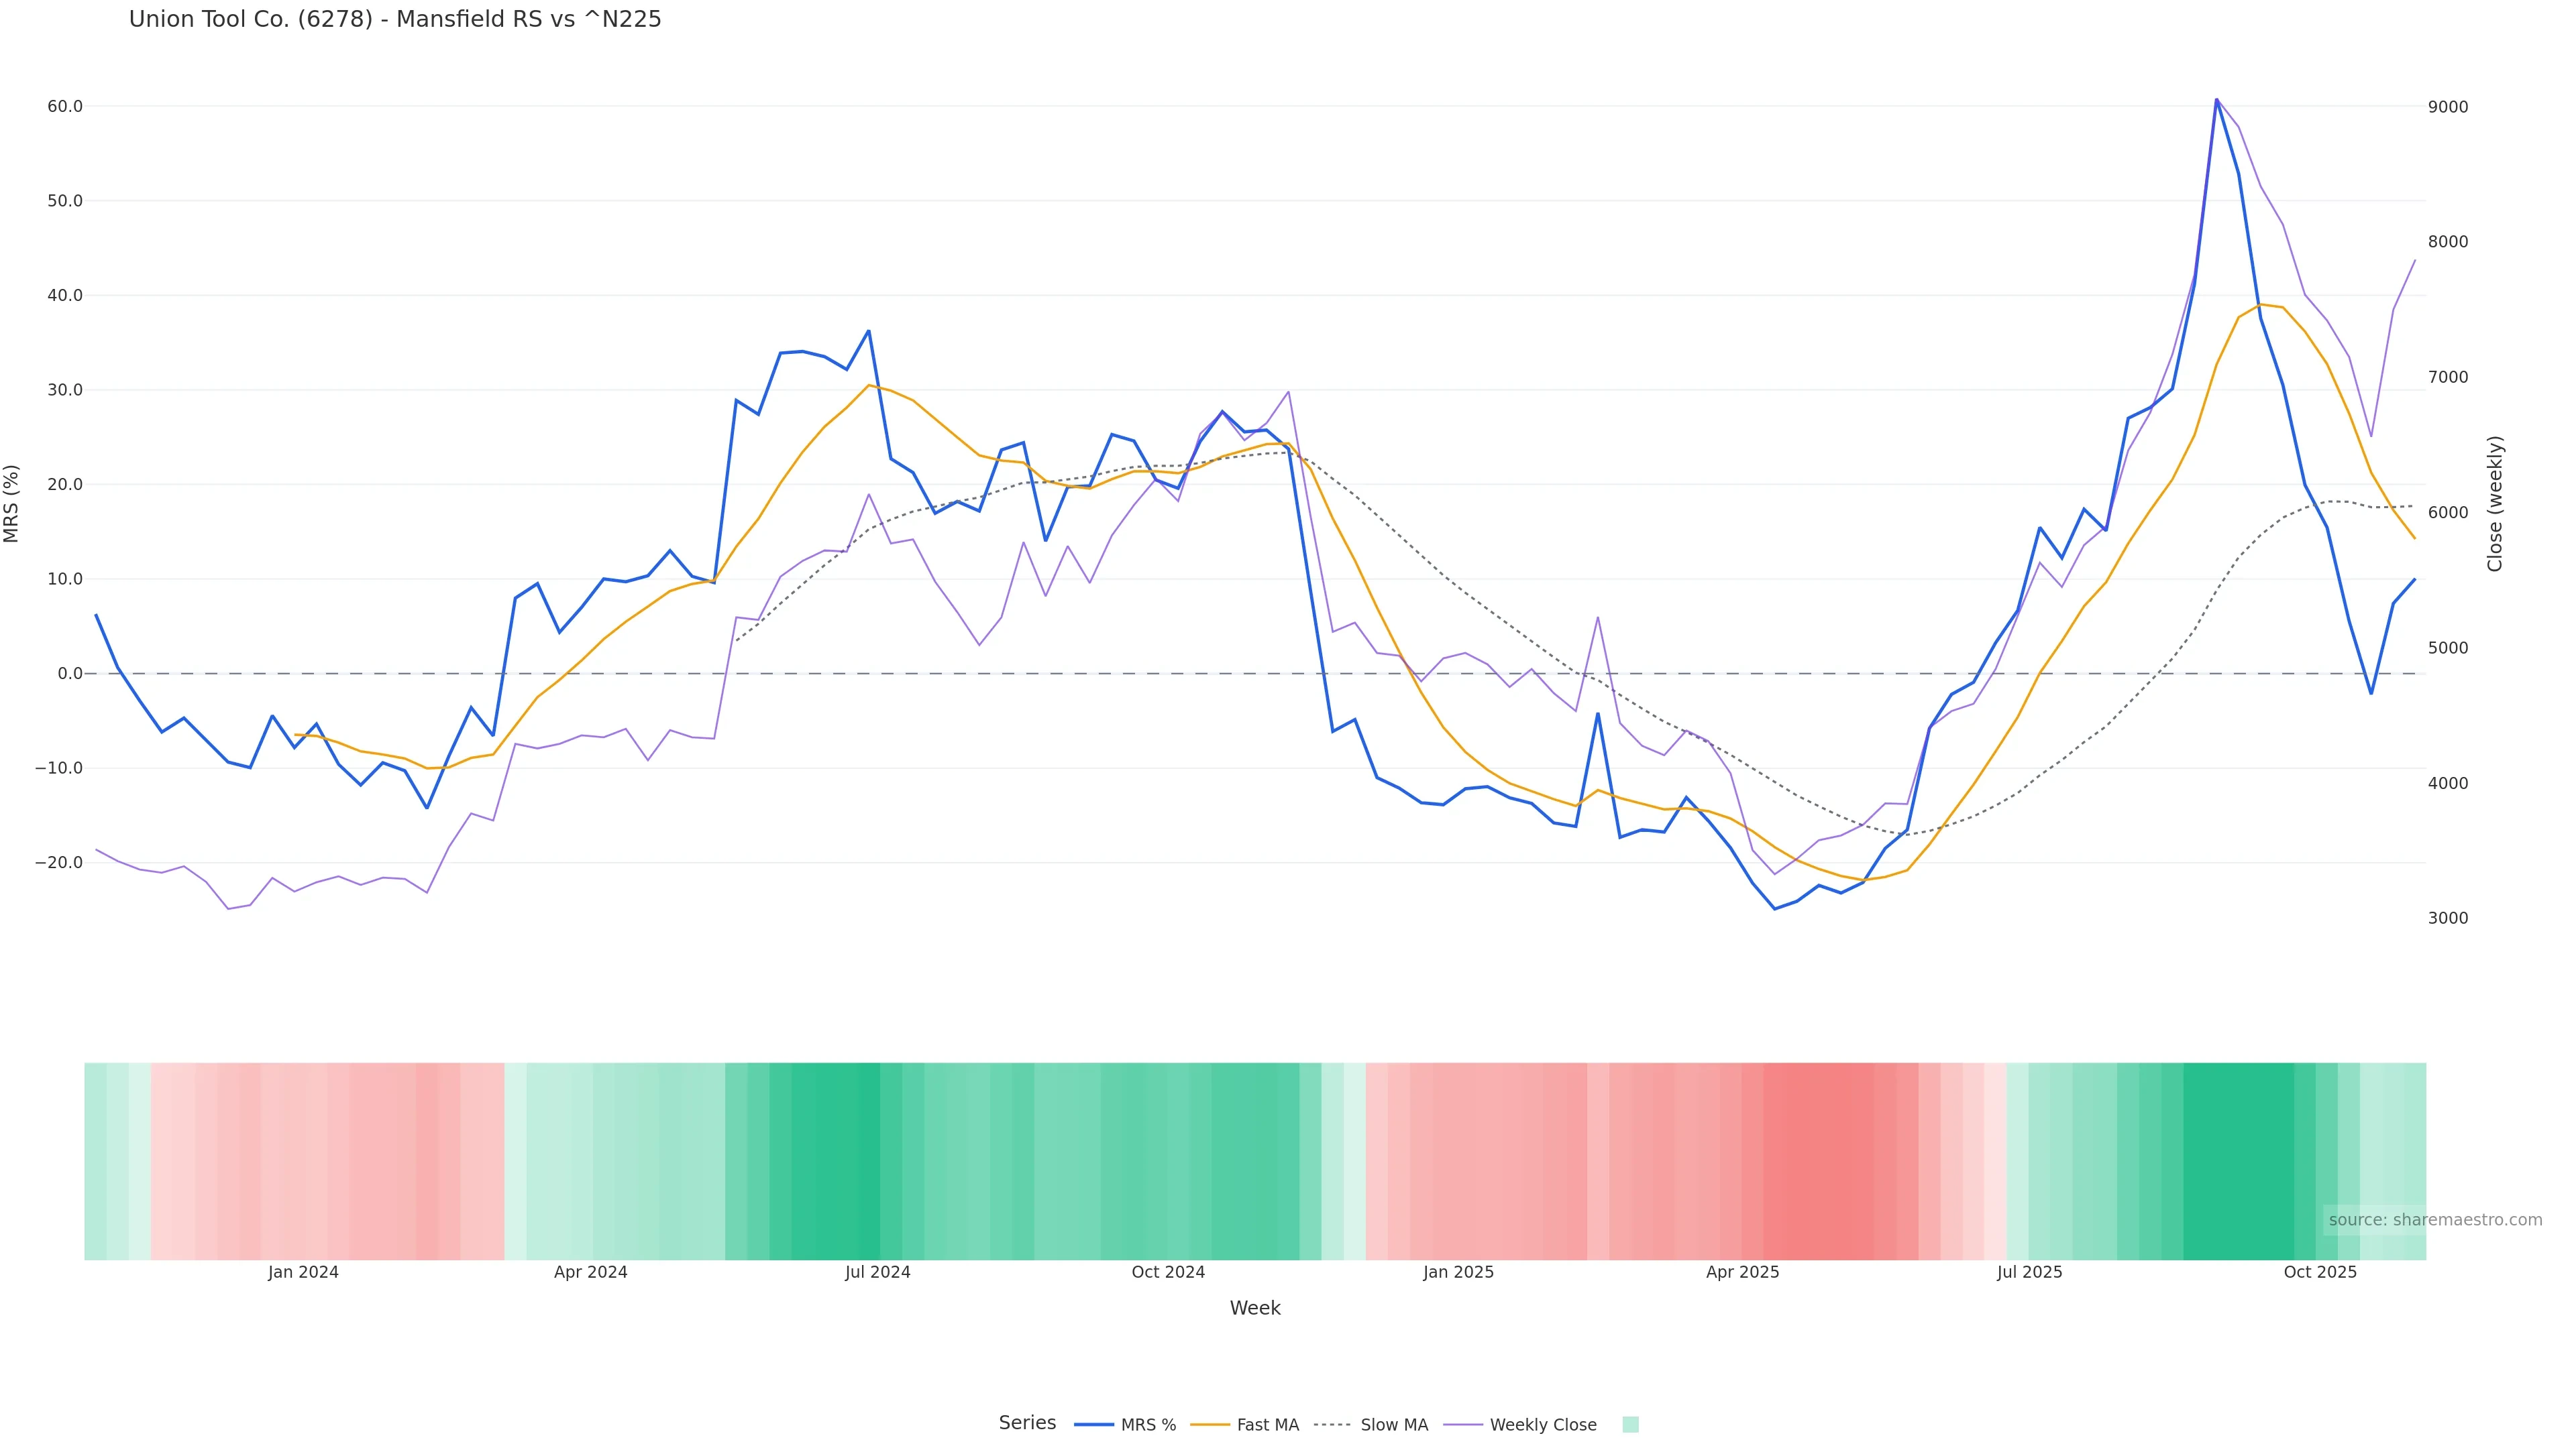Click the Oct 2025 x-axis label
The width and height of the screenshot is (2576, 1448).
[x=2320, y=1272]
